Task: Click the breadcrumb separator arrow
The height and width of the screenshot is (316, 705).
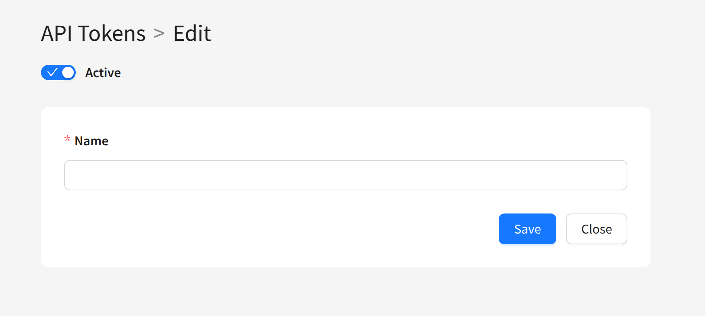Action: click(159, 34)
